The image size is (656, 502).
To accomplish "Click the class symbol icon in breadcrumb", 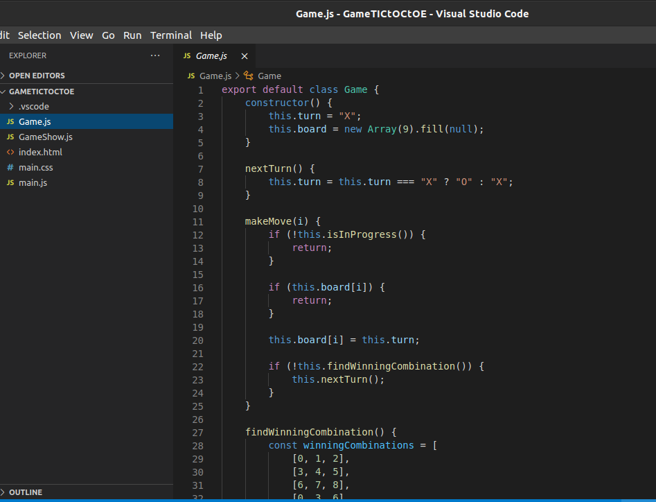I will (249, 76).
